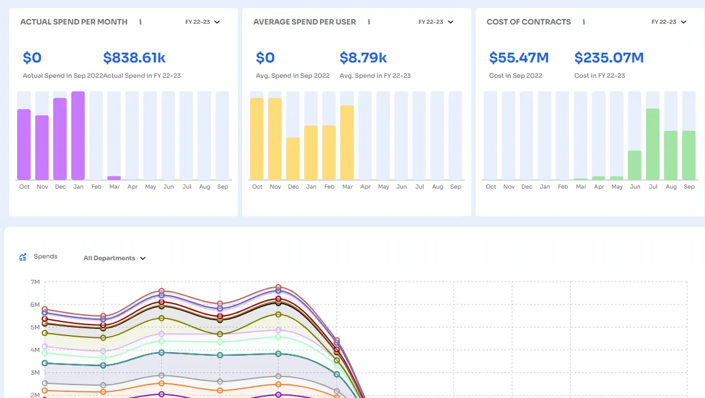
Task: Click Dec bar in Average Spend chart
Action: [292, 159]
